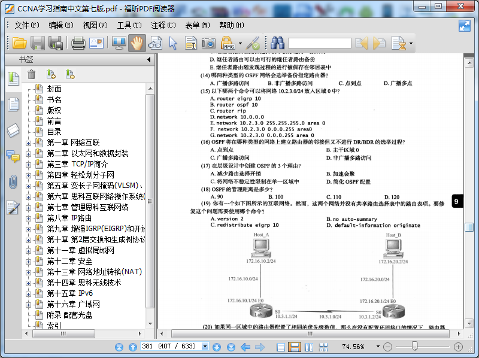The height and width of the screenshot is (358, 479).
Task: Go to the previous page
Action: click(x=132, y=347)
